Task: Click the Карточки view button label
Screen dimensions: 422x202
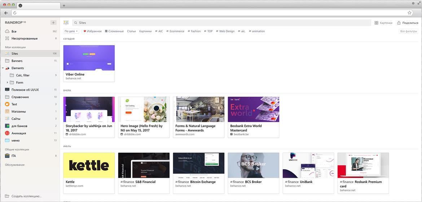Action: [x=386, y=23]
